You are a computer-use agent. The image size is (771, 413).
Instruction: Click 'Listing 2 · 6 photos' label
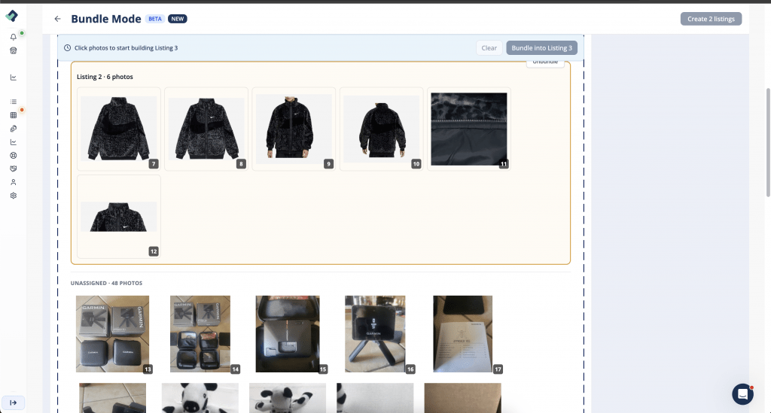(x=105, y=77)
